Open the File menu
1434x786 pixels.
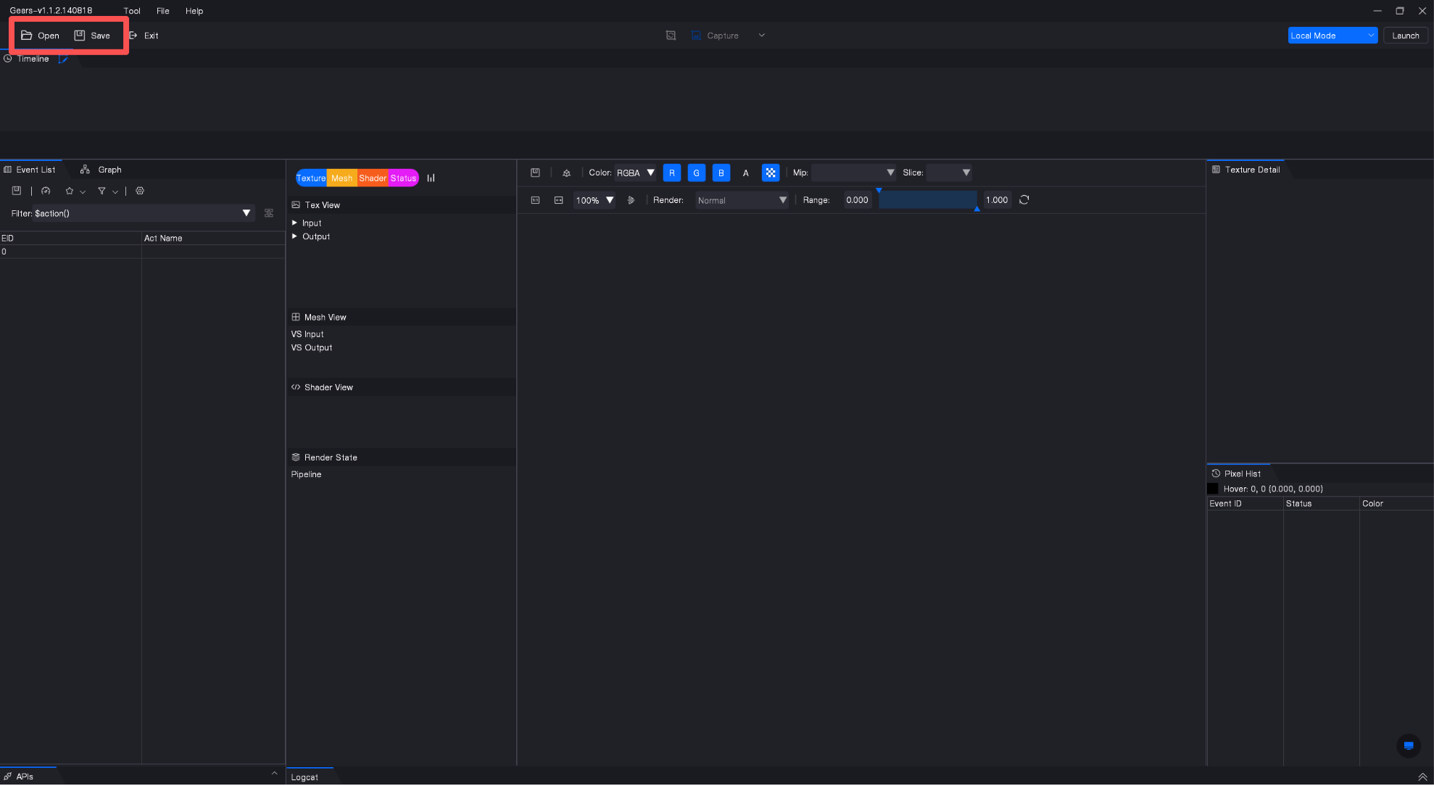[x=163, y=11]
